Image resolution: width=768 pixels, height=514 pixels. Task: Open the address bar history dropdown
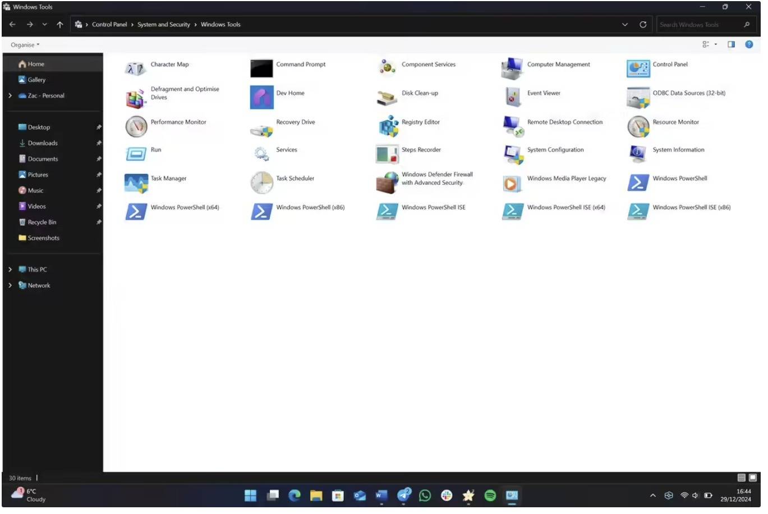[x=625, y=25]
